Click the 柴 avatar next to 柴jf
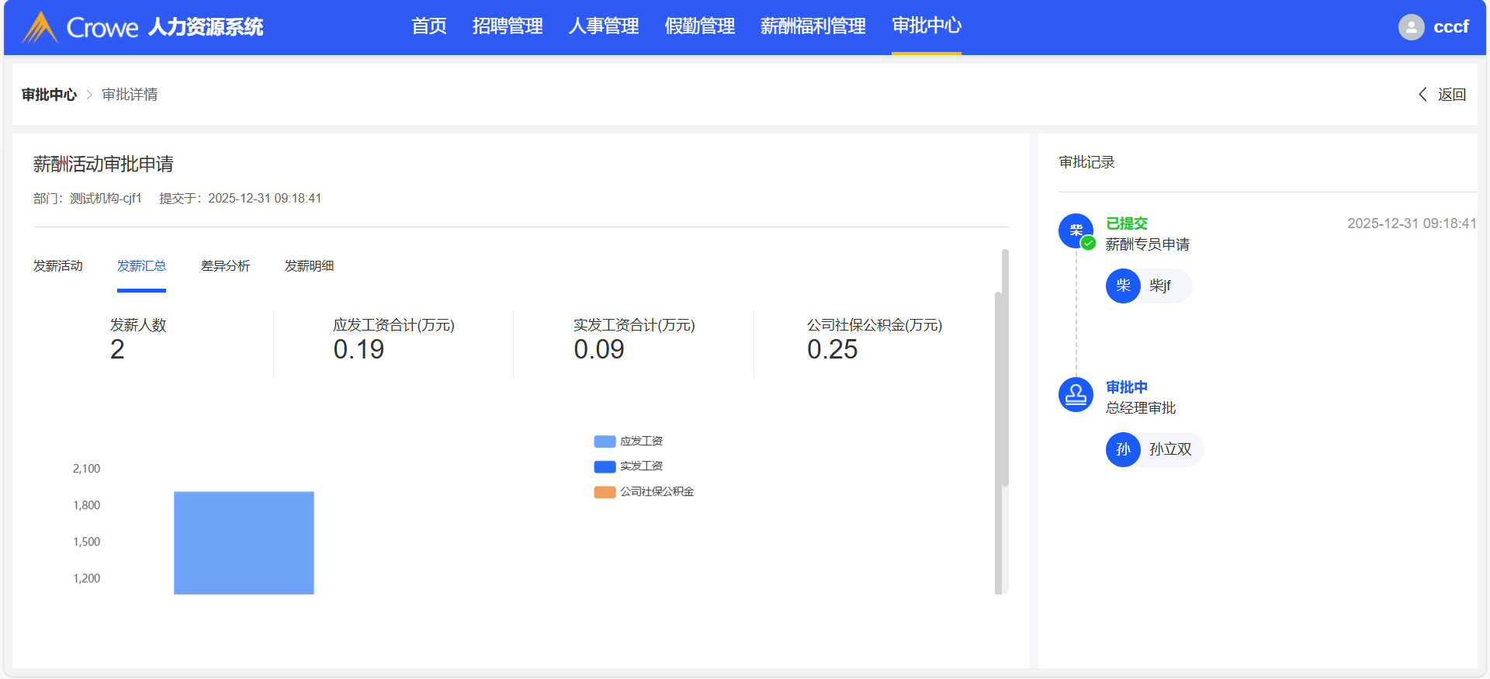Viewport: 1490px width, 679px height. click(x=1123, y=286)
